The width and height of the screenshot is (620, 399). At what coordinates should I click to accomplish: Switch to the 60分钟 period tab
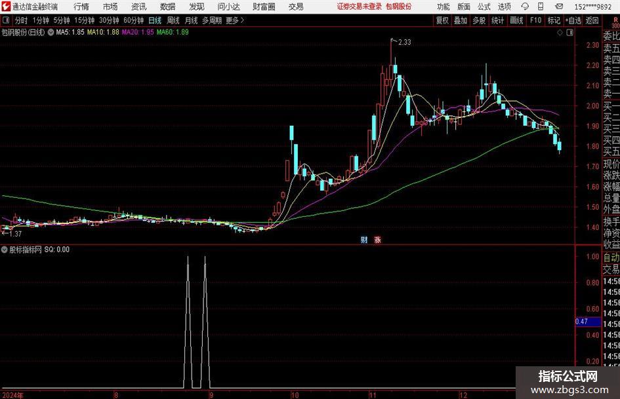pos(134,20)
